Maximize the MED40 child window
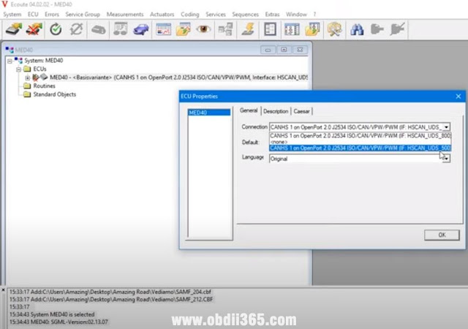The width and height of the screenshot is (468, 329). [x=284, y=50]
